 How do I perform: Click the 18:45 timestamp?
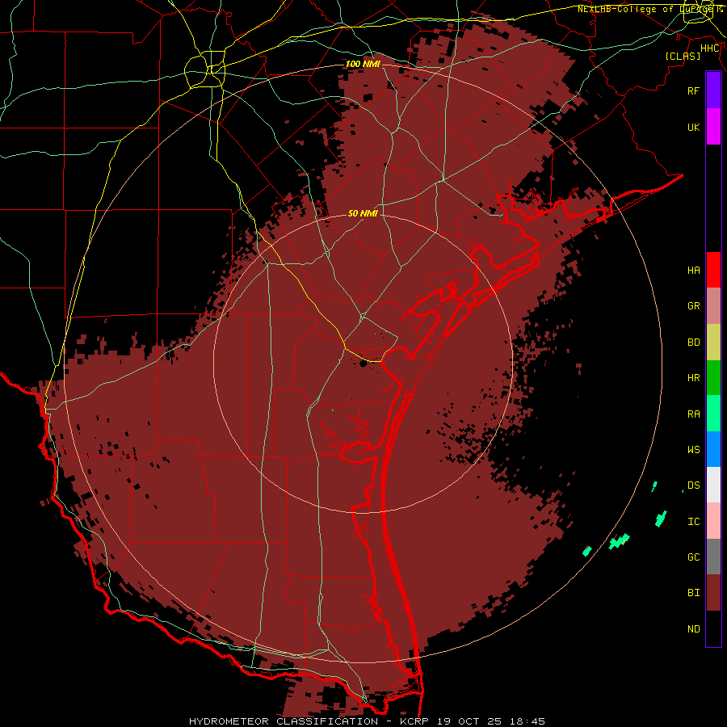pos(528,721)
